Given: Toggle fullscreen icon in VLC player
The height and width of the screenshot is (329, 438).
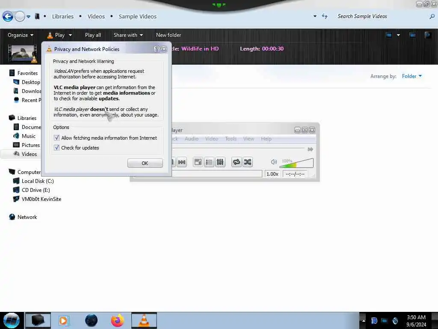Looking at the screenshot, I should click(198, 162).
